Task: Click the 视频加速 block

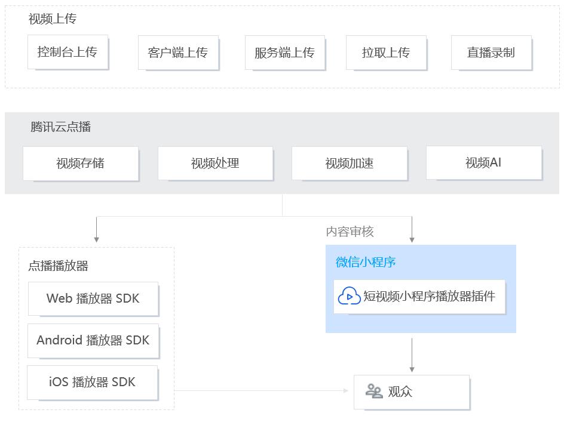Action: (350, 164)
